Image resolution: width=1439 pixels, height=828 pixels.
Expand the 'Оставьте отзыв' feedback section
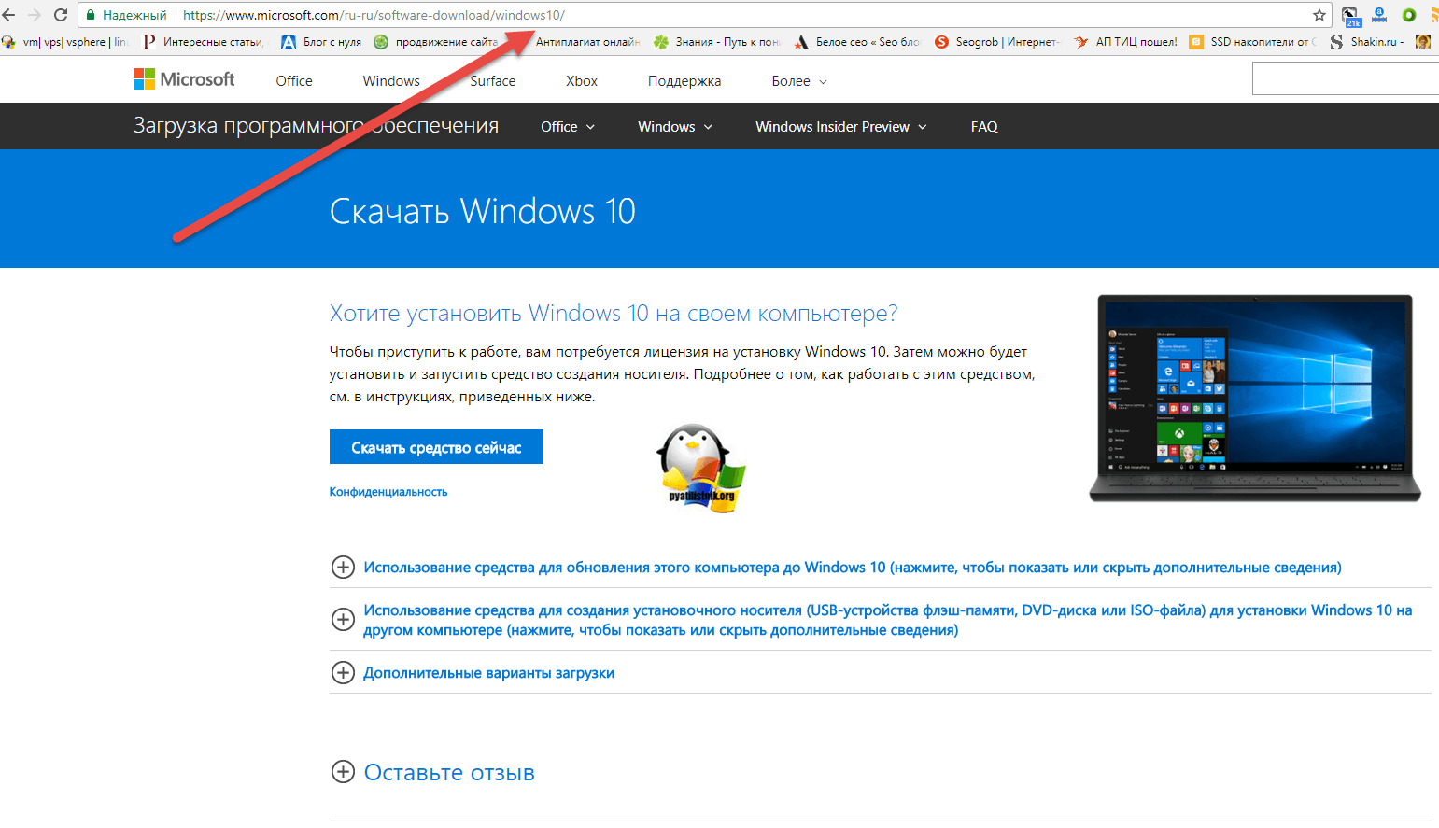click(344, 772)
